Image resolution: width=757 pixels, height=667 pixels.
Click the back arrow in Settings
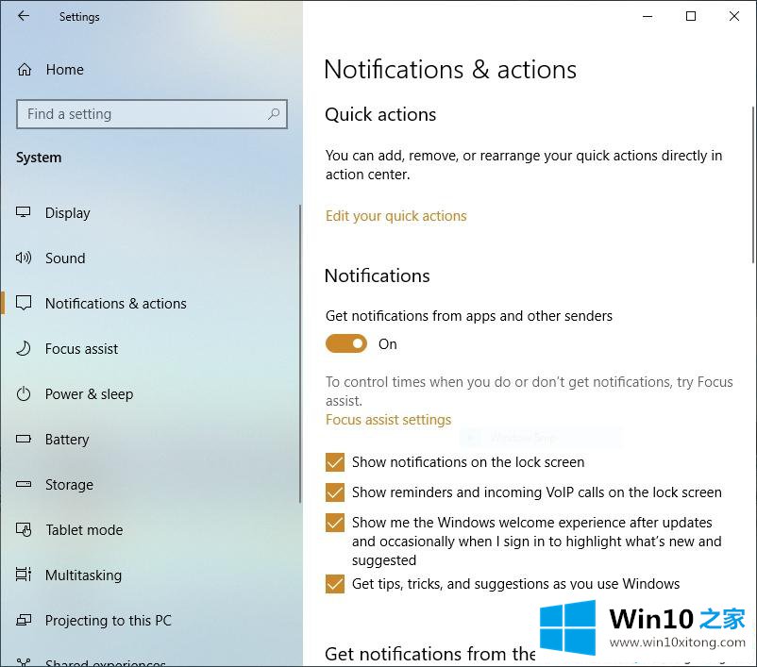point(24,16)
